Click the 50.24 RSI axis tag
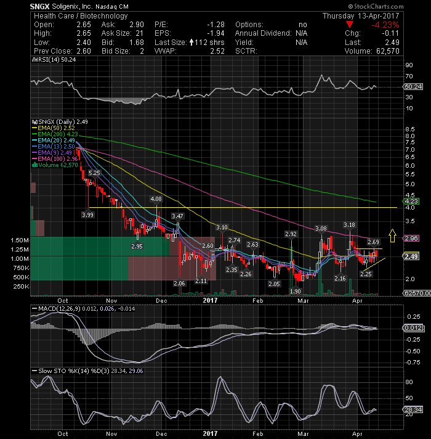The width and height of the screenshot is (431, 439). coord(413,87)
